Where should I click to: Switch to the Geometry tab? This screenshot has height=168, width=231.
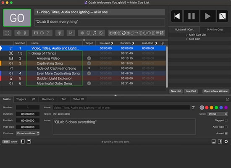pos(48,99)
